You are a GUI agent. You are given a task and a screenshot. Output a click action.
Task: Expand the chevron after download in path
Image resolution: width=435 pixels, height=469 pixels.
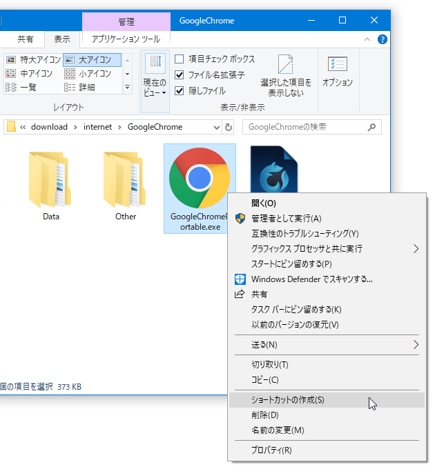[75, 127]
